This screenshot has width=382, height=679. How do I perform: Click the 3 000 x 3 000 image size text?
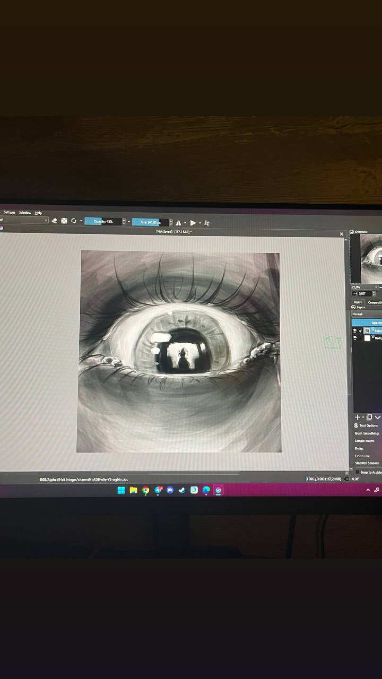[x=324, y=479]
